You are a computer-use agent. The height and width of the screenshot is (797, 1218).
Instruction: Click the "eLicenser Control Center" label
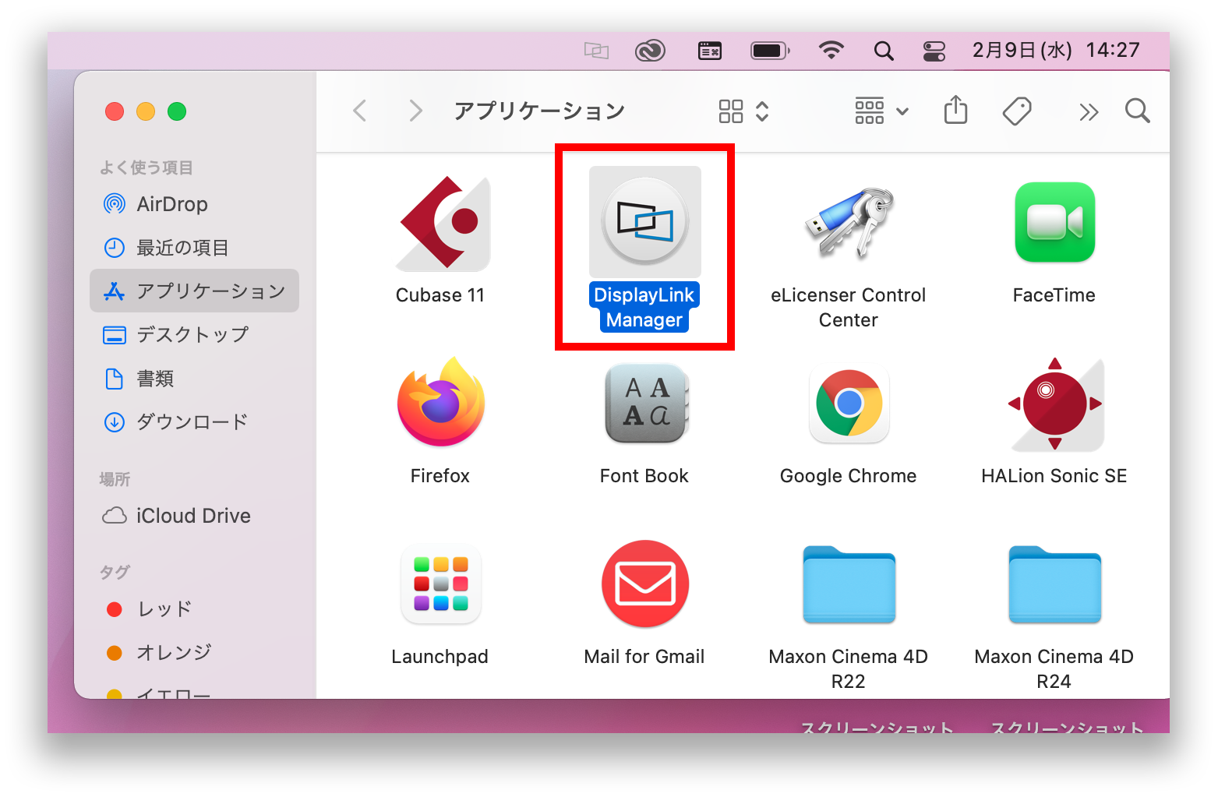point(849,308)
